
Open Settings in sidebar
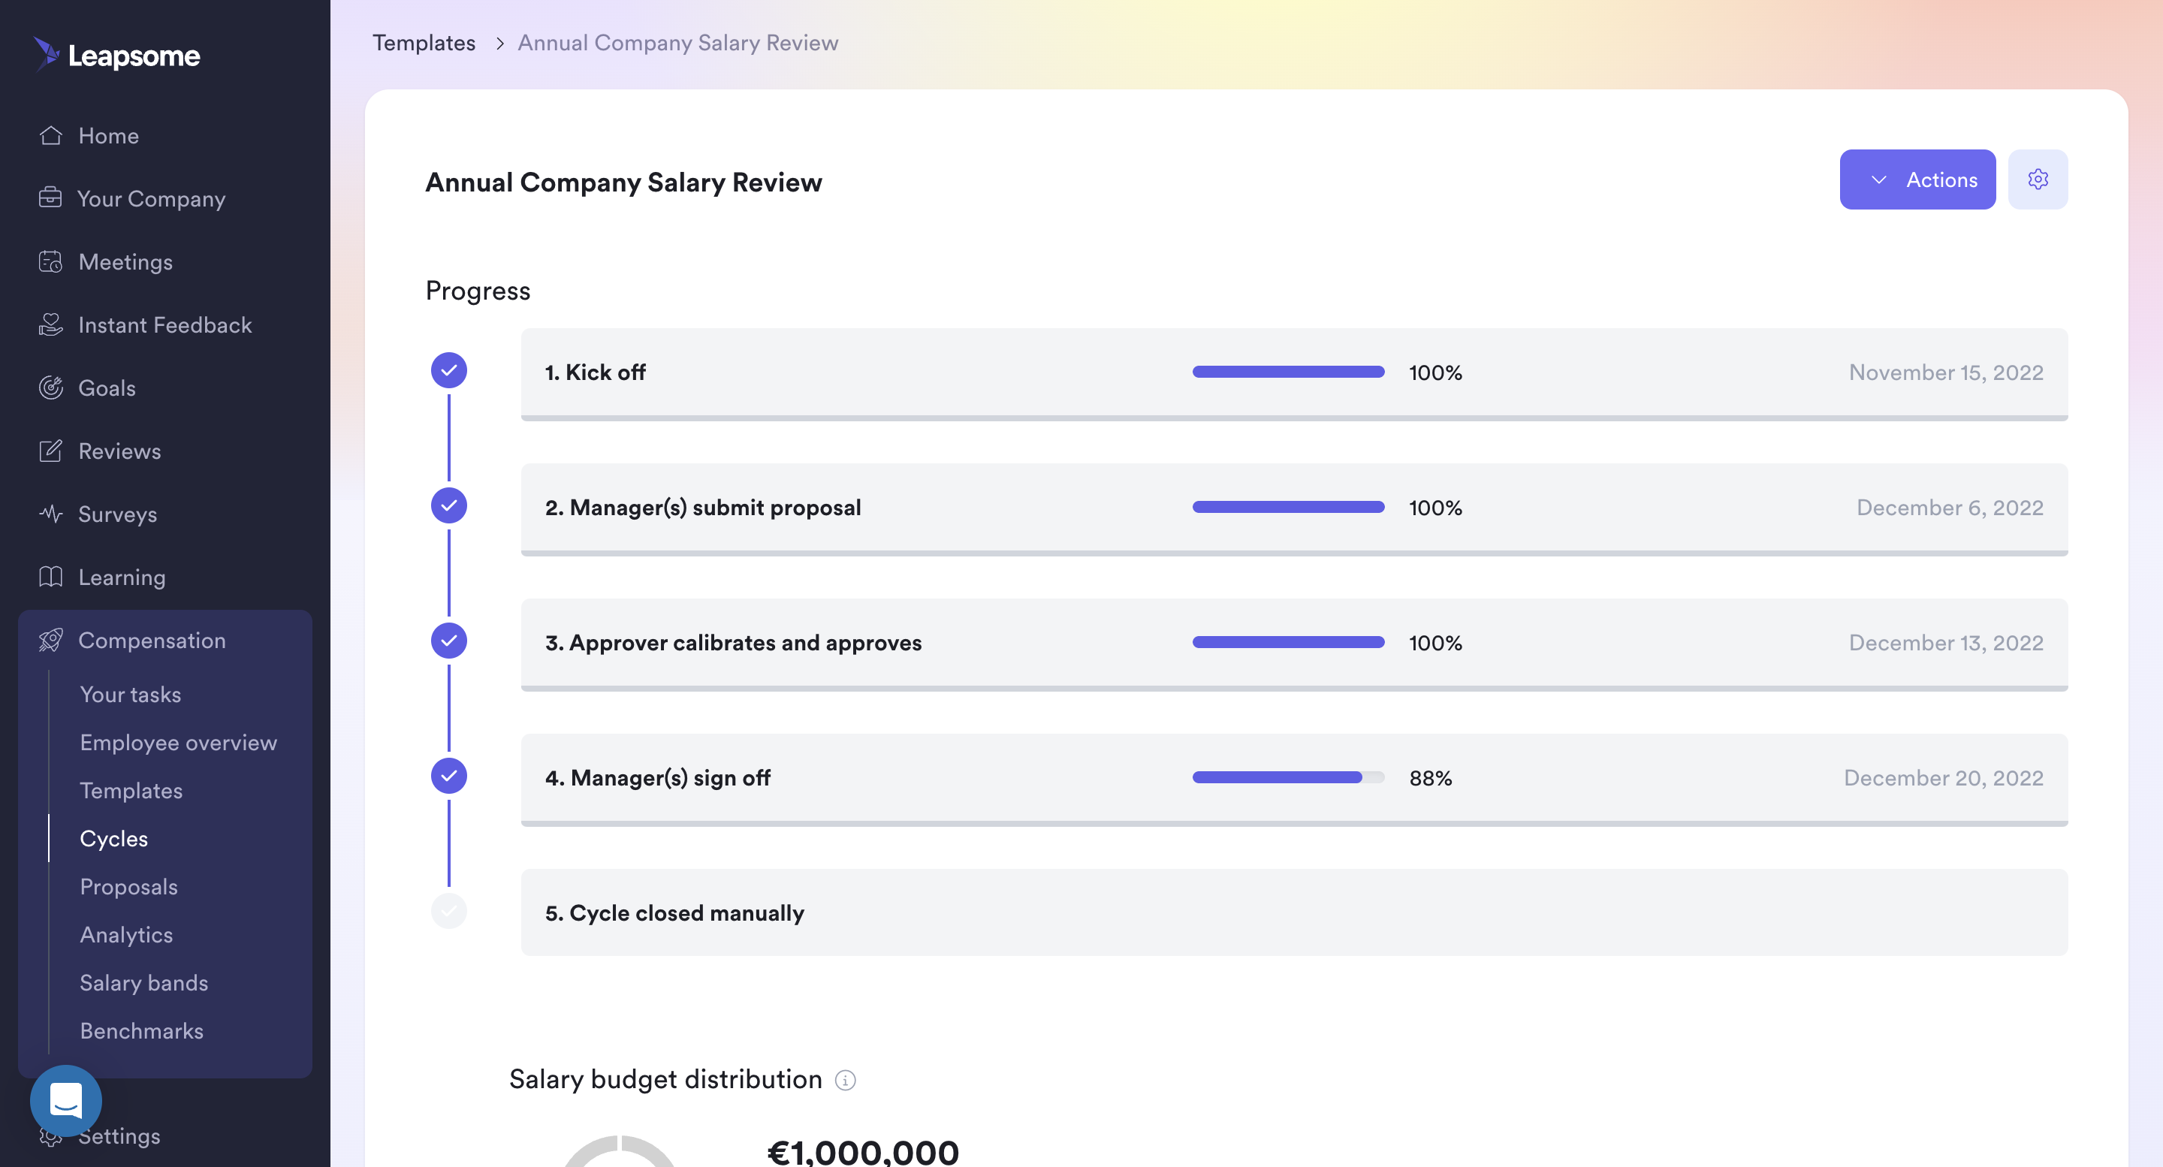(119, 1135)
